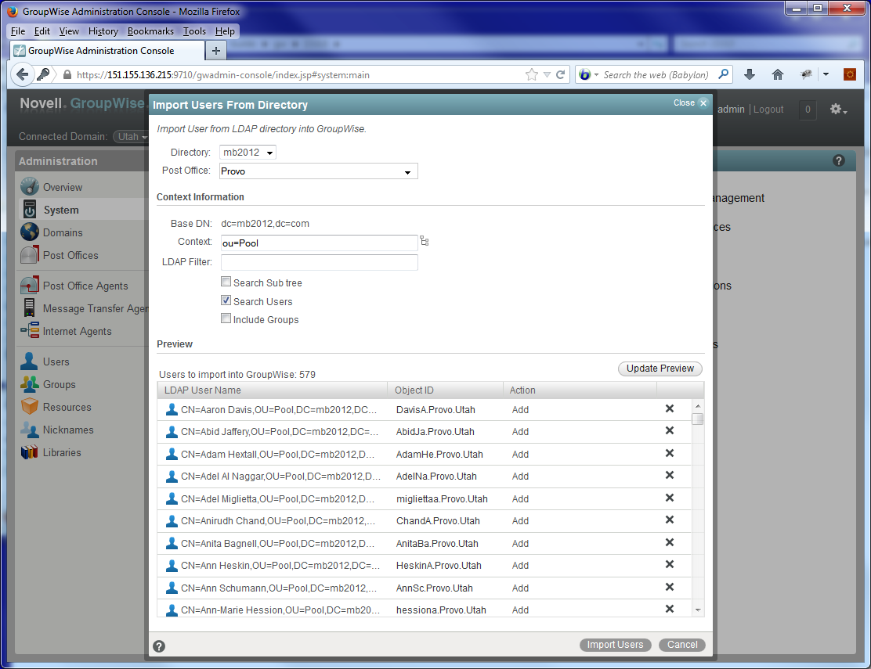The image size is (871, 669).
Task: Go to the Firefox home page icon
Action: pyautogui.click(x=778, y=74)
